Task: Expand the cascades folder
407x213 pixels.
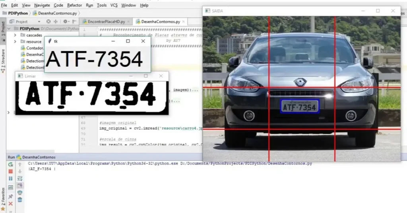Action: click(x=15, y=35)
